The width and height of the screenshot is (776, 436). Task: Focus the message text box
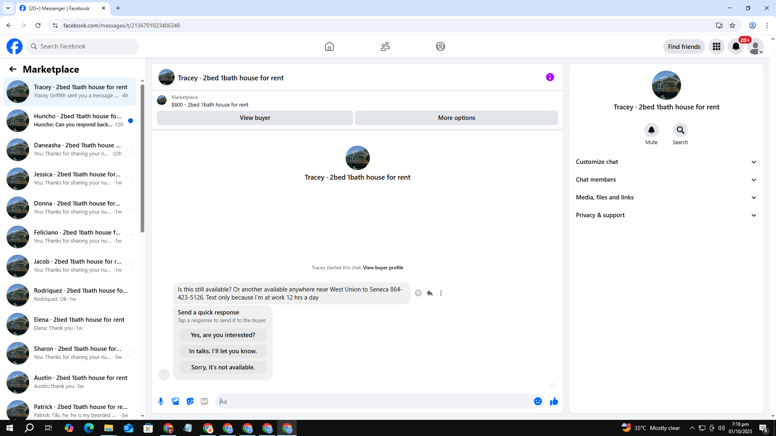(374, 401)
